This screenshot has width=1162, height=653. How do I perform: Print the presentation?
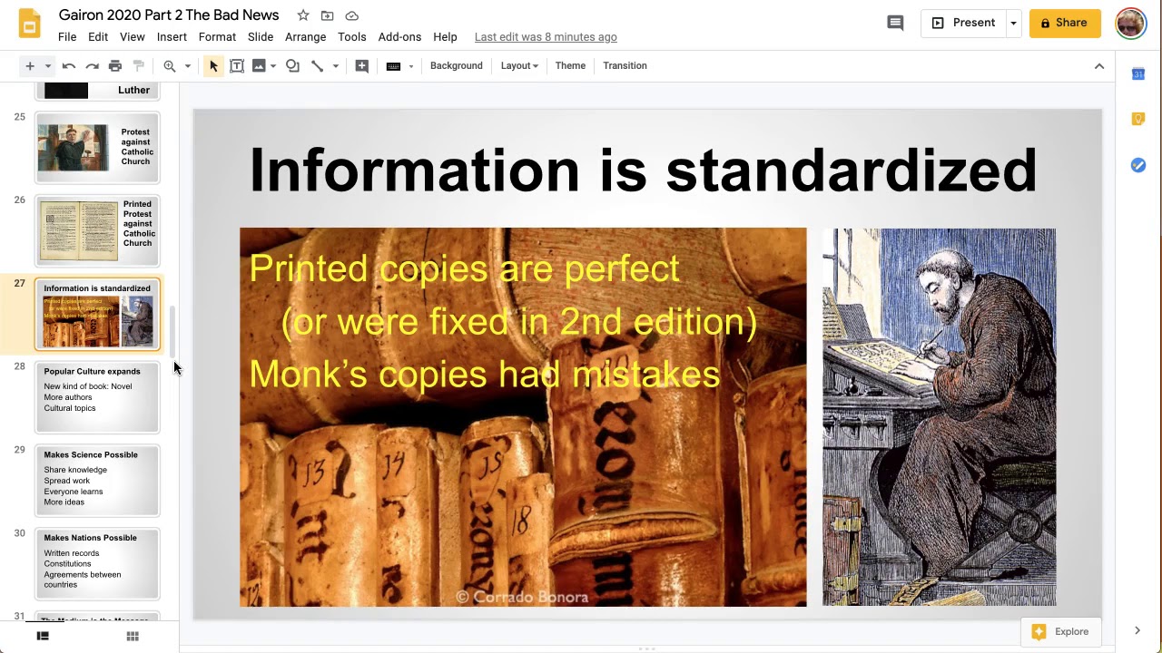[115, 65]
